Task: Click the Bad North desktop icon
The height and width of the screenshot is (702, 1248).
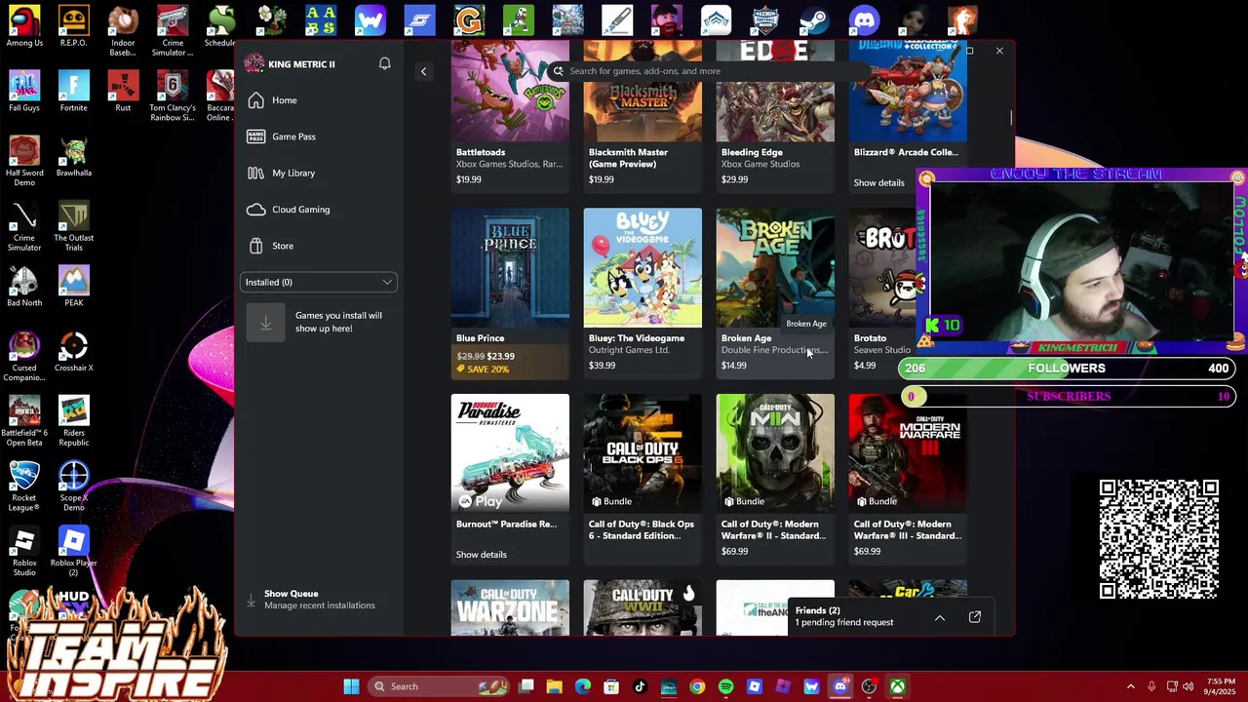Action: click(24, 287)
